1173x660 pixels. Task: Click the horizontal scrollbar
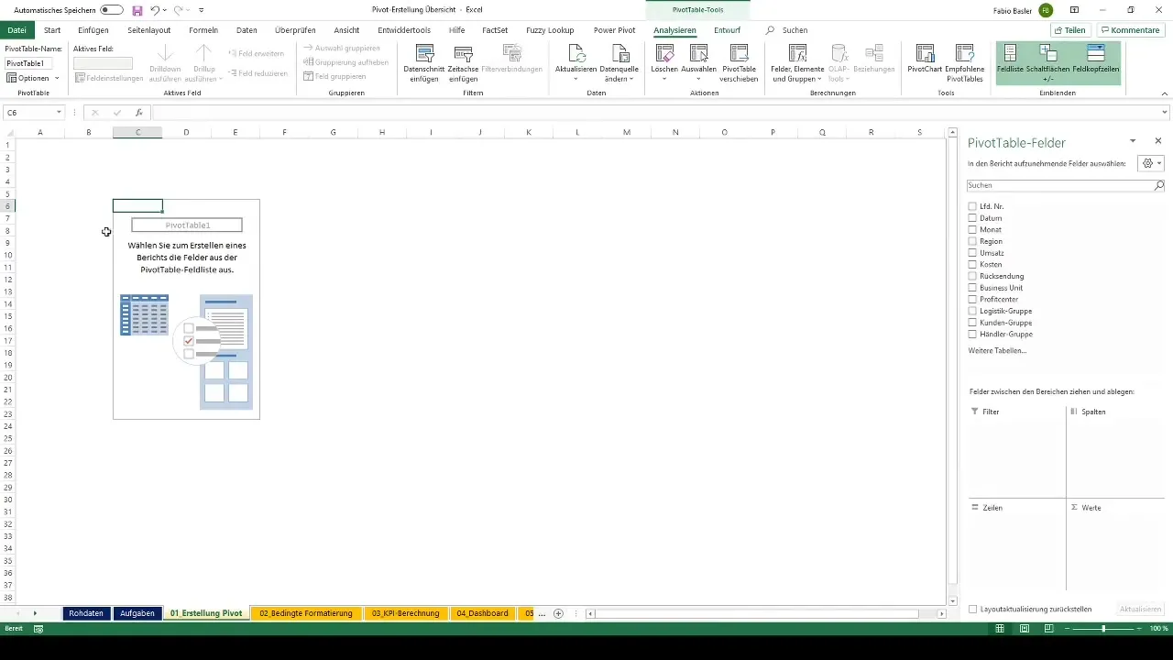point(759,613)
